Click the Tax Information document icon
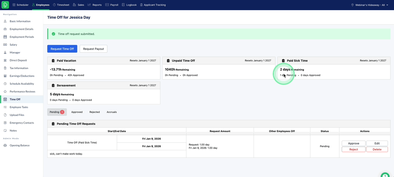 (x=5, y=68)
